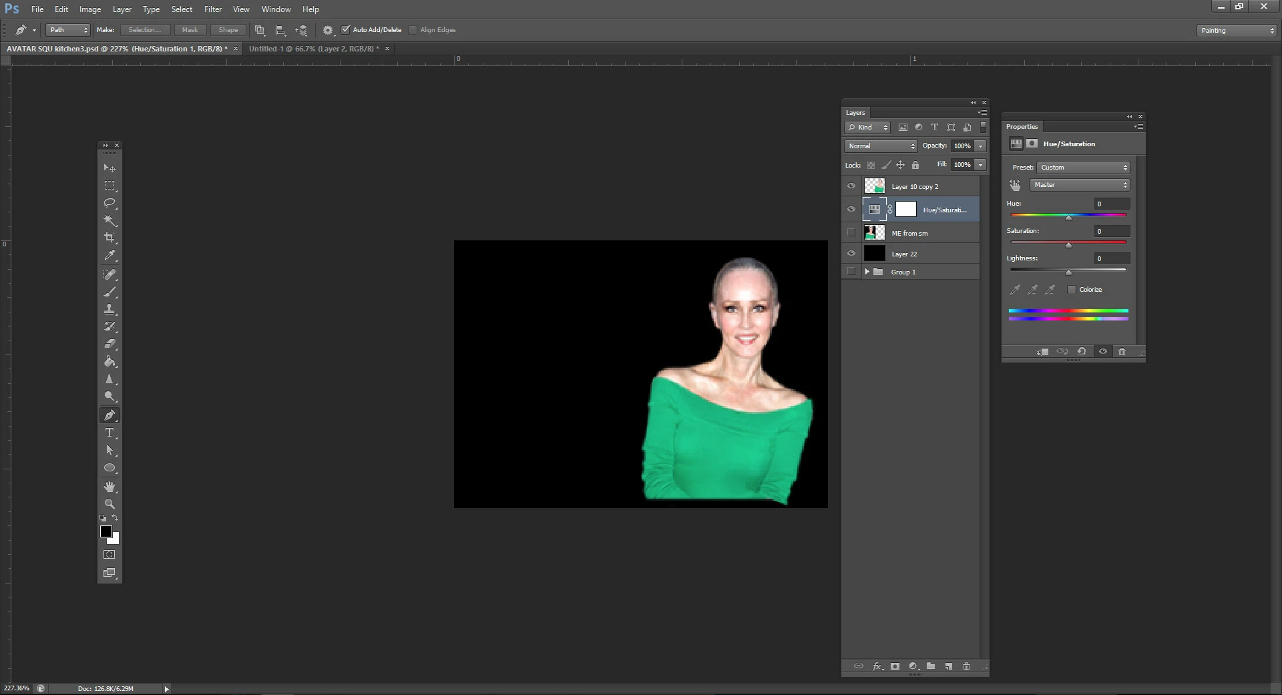Click the Selection... button

pyautogui.click(x=144, y=30)
